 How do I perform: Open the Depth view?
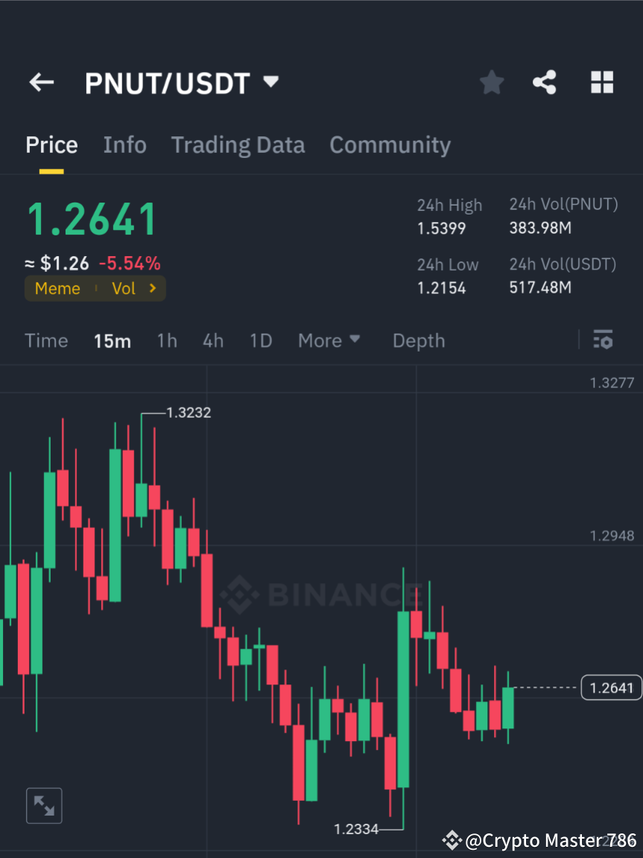coord(418,340)
